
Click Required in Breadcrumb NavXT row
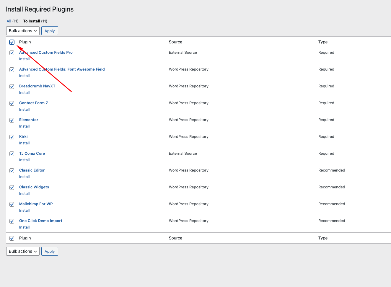point(326,86)
